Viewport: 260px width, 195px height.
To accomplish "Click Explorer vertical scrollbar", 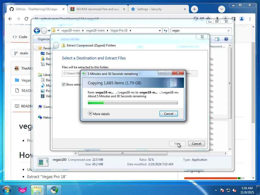I will pyautogui.click(x=230, y=83).
